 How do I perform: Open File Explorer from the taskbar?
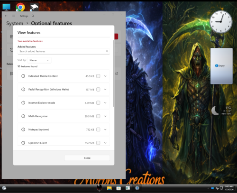(x=109, y=188)
